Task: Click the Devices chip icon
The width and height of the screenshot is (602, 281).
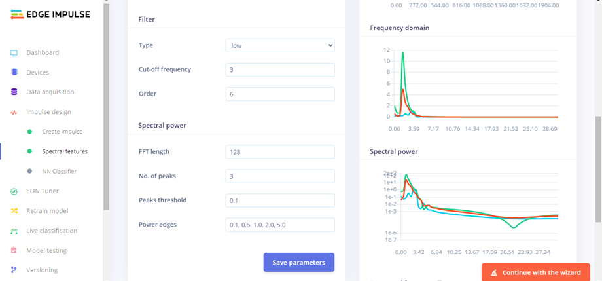Action: [14, 73]
